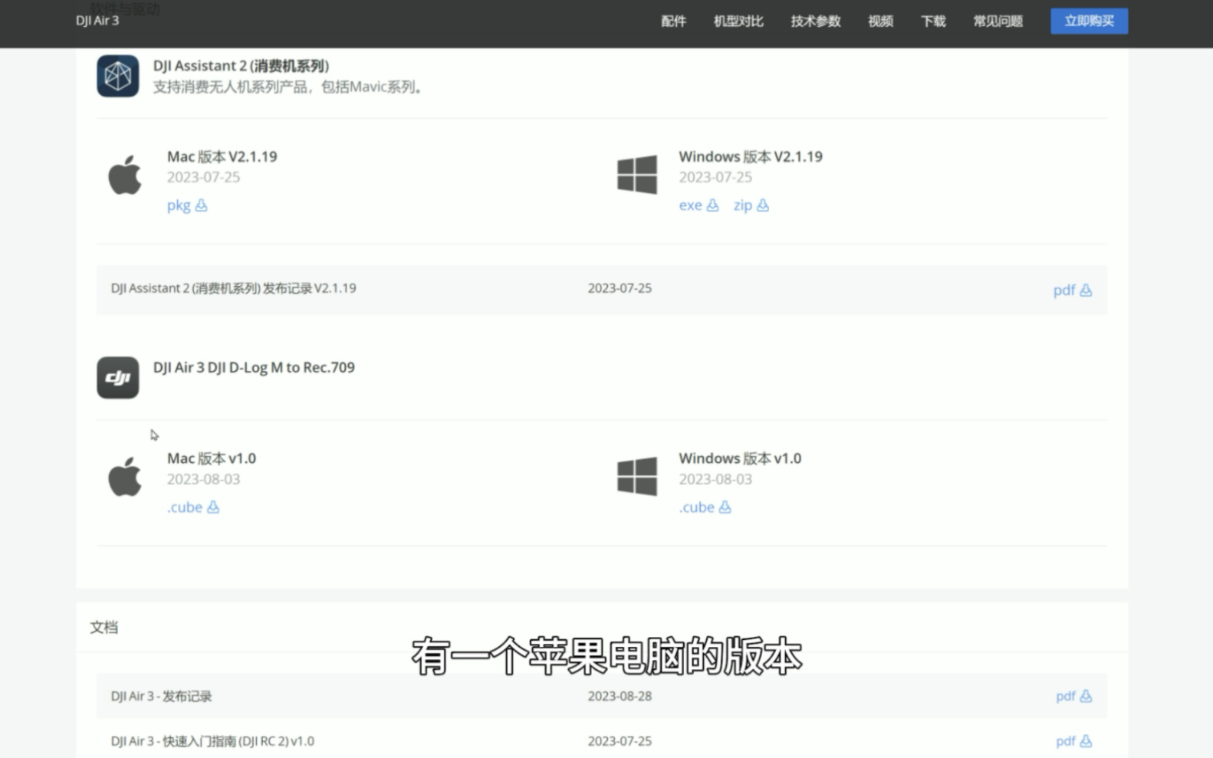Click the DJI Assistant 2 (消费机系列) heading
1213x758 pixels.
click(x=241, y=66)
